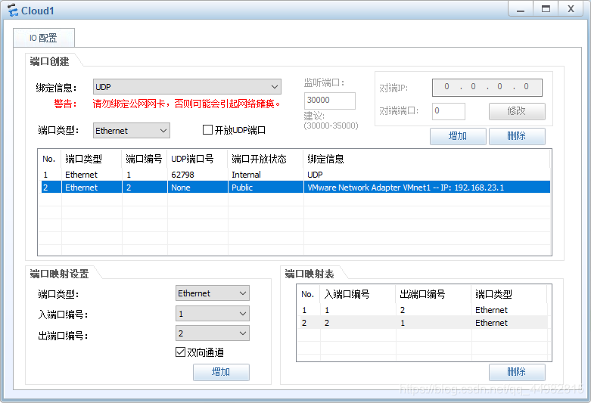Open the 绑定信息 UDP dropdown
Viewport: 591px width, 403px height.
pos(187,87)
